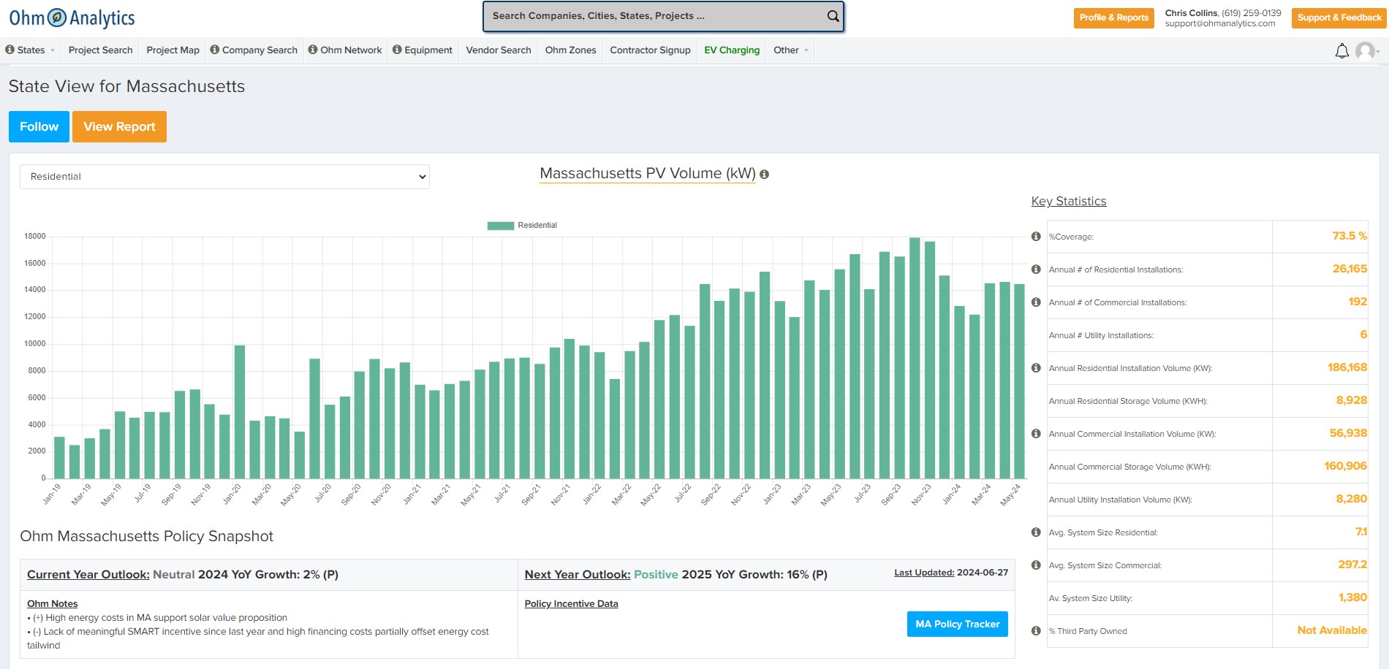Viewport: 1389px width, 669px height.
Task: Click info icon for Avg. System Size Commercial
Action: pyautogui.click(x=1036, y=565)
